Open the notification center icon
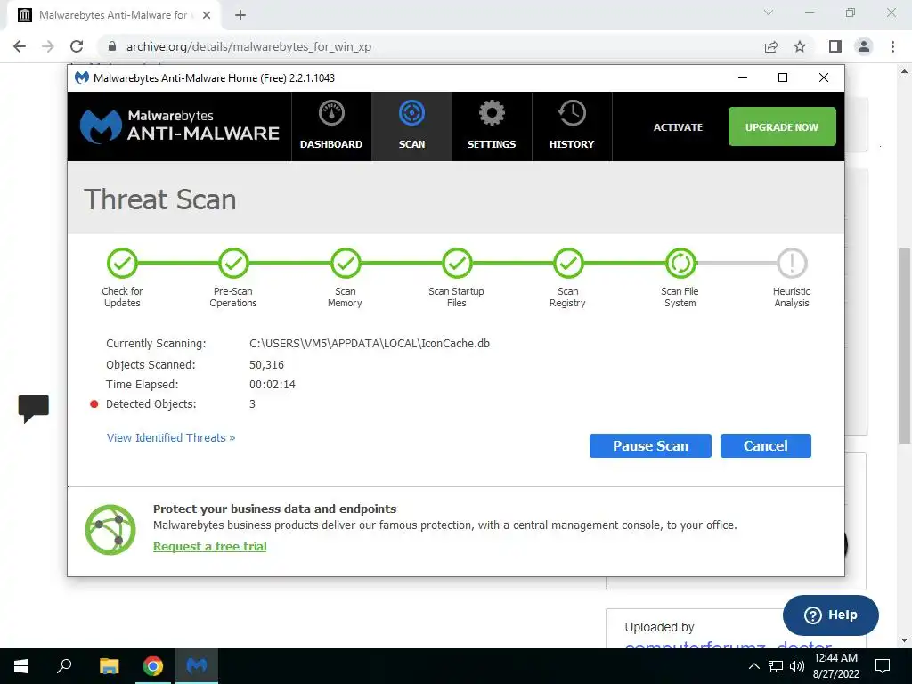 coord(883,666)
